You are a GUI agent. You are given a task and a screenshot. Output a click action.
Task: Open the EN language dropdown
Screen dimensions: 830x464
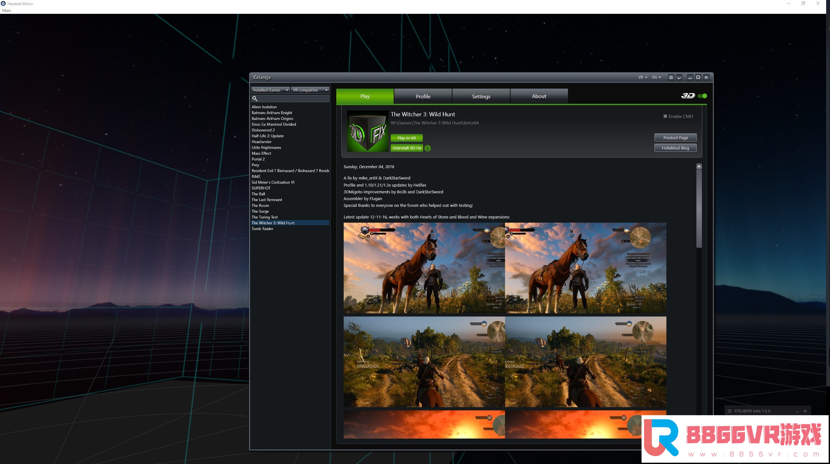point(656,77)
